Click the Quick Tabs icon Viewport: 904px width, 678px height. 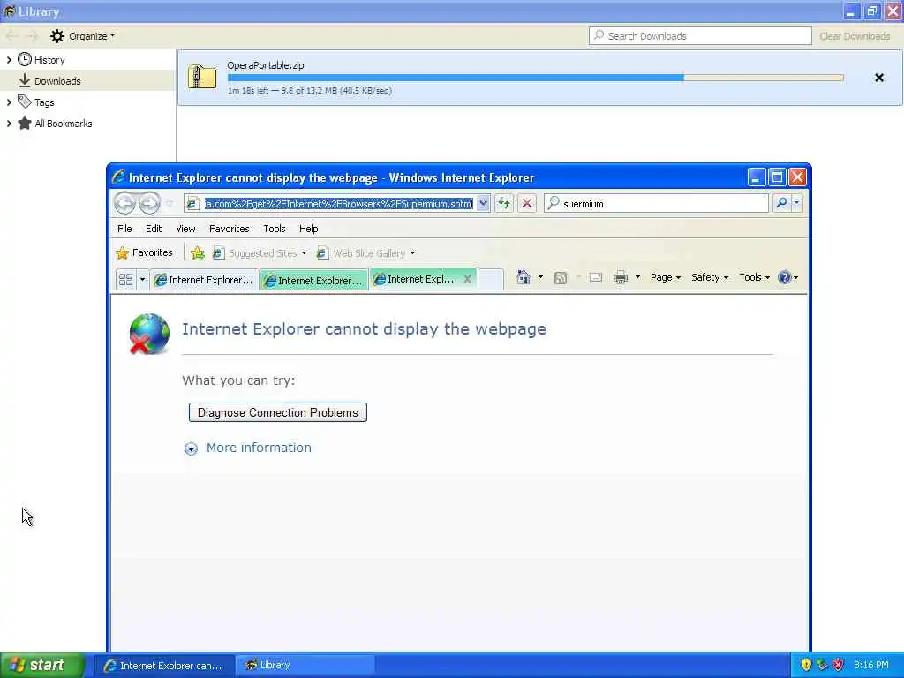point(125,280)
